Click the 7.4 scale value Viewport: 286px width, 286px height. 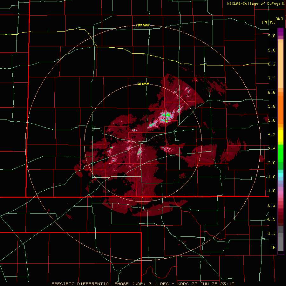(272, 78)
